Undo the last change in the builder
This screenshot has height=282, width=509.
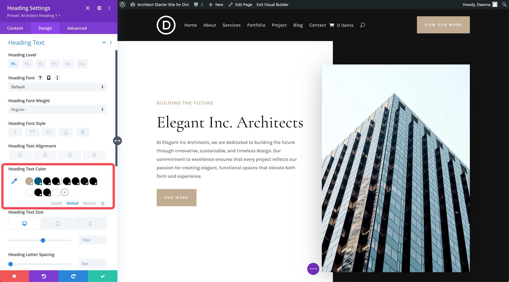(x=44, y=276)
